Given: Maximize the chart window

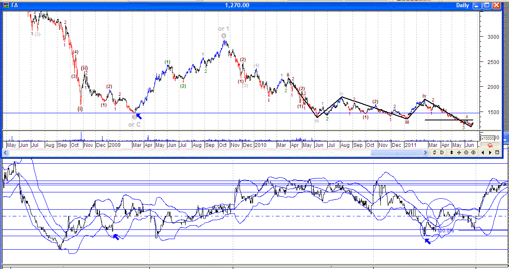Looking at the screenshot, I should tap(487, 5).
